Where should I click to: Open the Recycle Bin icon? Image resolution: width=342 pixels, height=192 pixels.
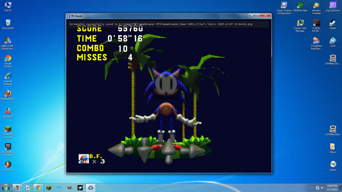tap(8, 24)
